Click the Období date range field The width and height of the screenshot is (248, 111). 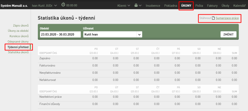pos(60,35)
